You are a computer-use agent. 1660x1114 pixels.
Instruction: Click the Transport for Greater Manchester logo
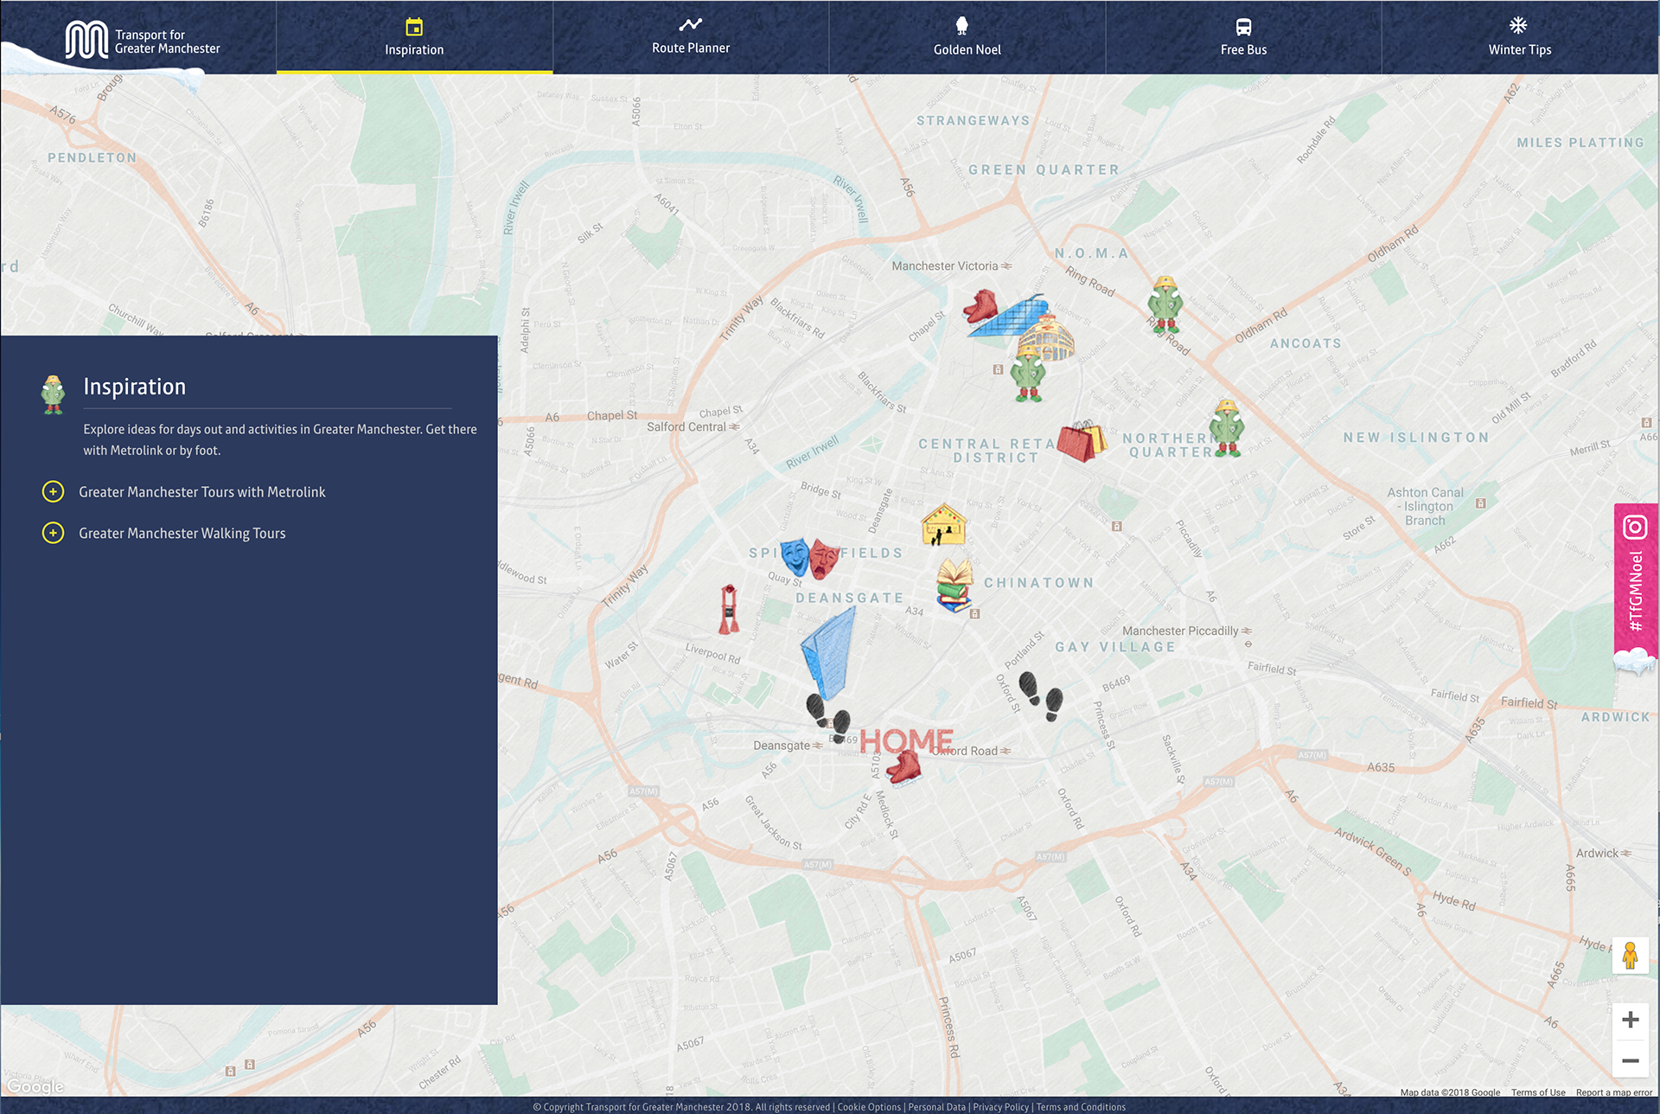pos(143,40)
